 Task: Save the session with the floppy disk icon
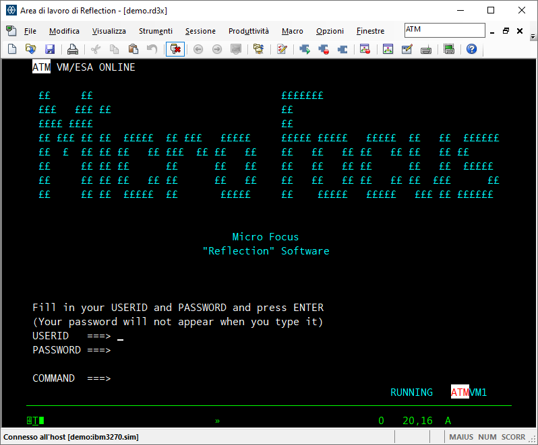tap(49, 49)
